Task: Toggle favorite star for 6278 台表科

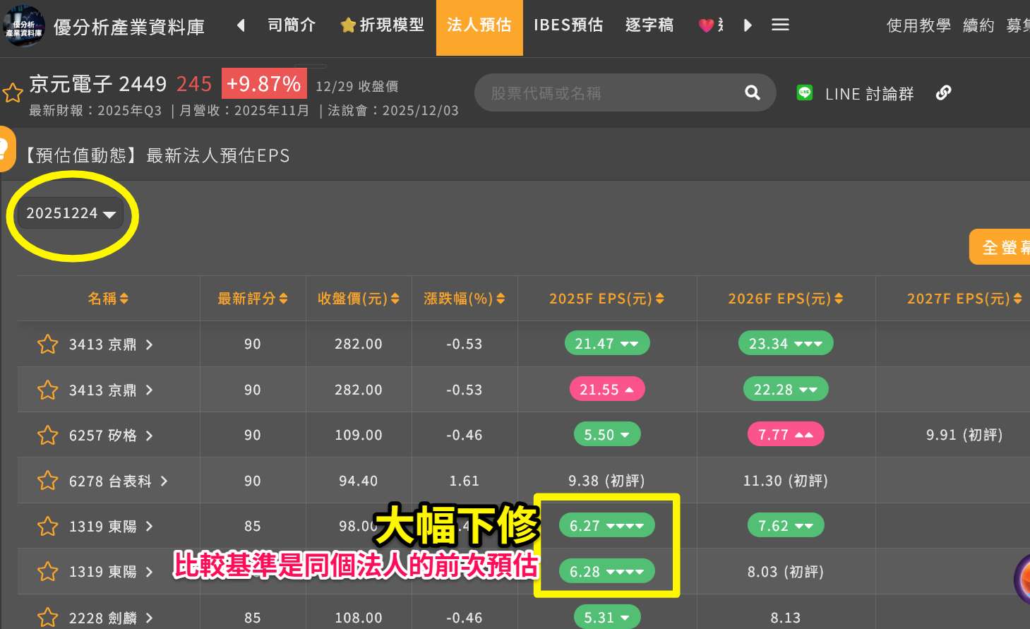Action: coord(47,481)
